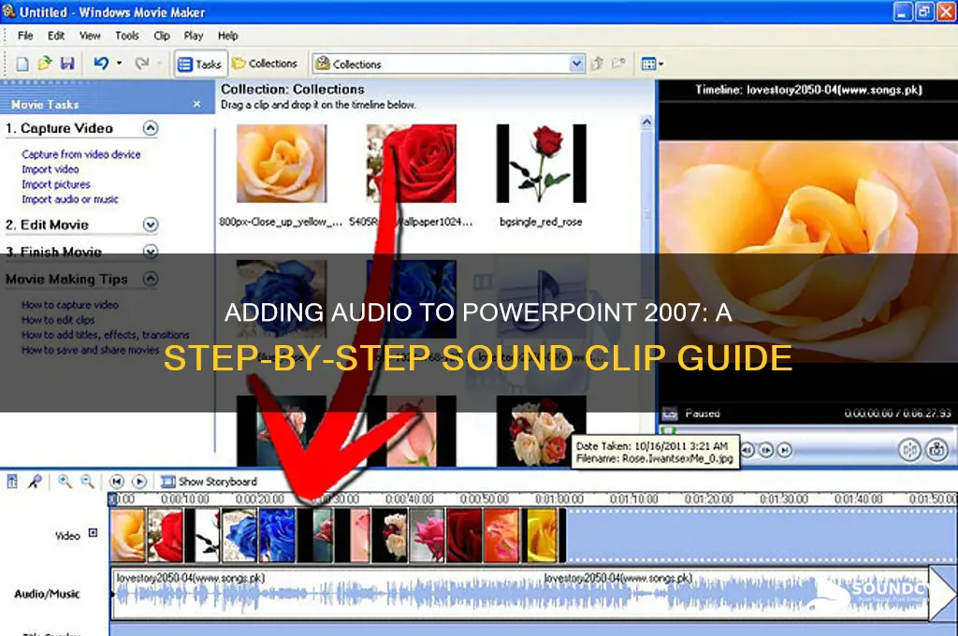The image size is (958, 636).
Task: Click the Set Audio Levels icon
Action: click(x=12, y=482)
